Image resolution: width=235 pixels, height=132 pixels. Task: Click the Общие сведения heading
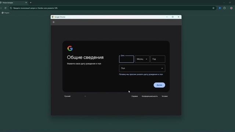click(x=85, y=57)
